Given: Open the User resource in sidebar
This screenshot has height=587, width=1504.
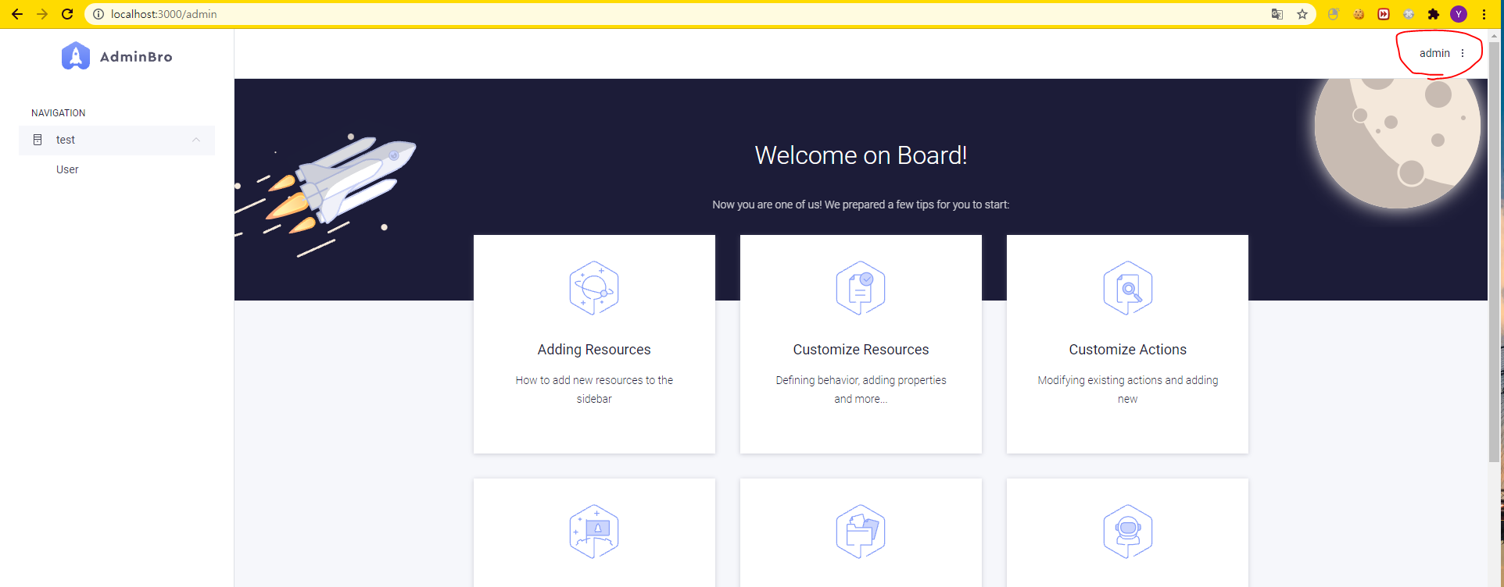Looking at the screenshot, I should (x=67, y=169).
